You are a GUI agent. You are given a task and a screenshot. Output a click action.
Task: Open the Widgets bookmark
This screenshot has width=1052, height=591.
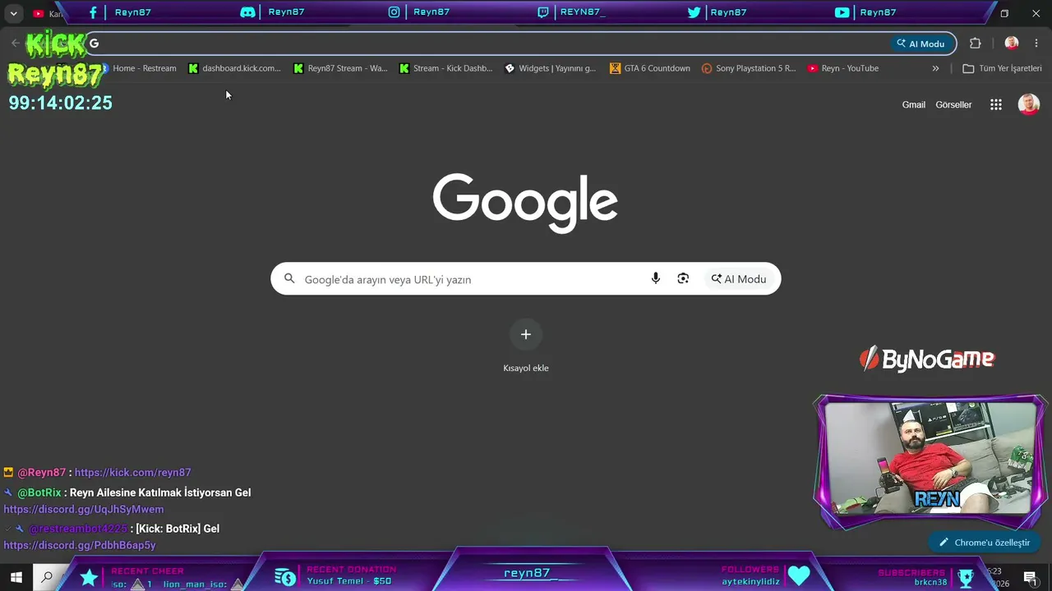(551, 68)
